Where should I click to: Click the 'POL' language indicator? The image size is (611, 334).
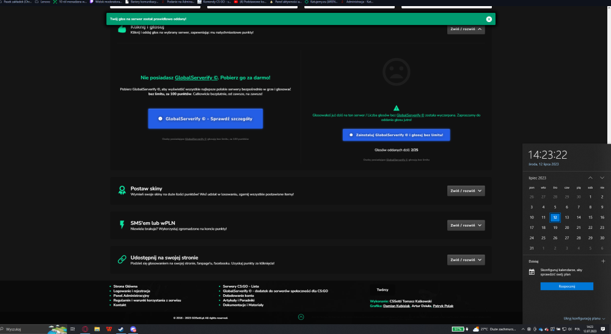point(577,329)
